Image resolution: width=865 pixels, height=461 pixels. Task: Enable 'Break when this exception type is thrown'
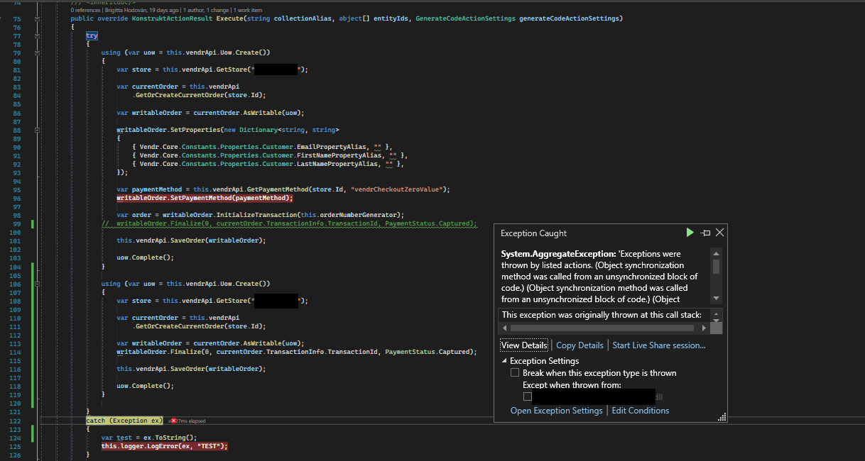tap(515, 373)
